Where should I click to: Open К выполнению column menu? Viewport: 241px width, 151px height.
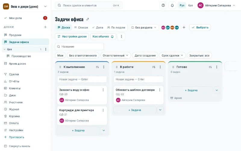coord(104,67)
